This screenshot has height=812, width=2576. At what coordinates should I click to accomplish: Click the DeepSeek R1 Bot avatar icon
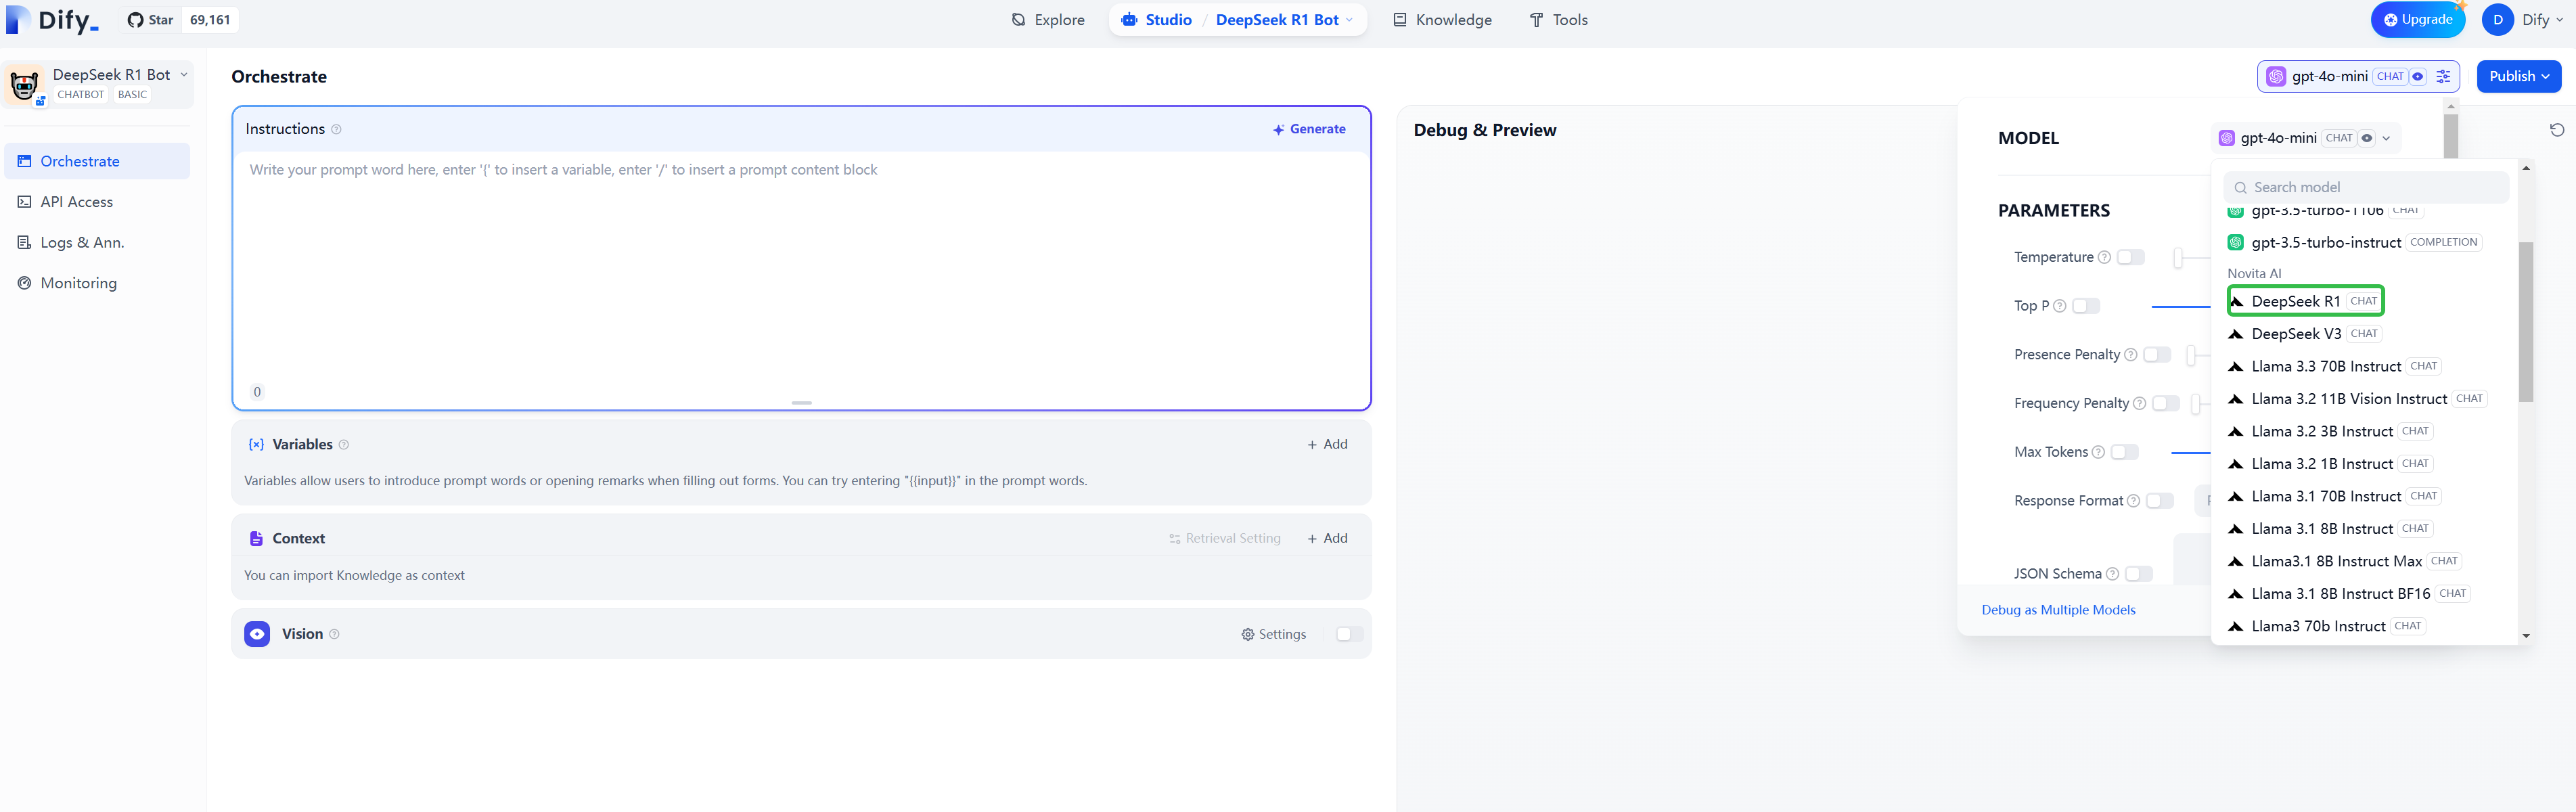tap(24, 85)
